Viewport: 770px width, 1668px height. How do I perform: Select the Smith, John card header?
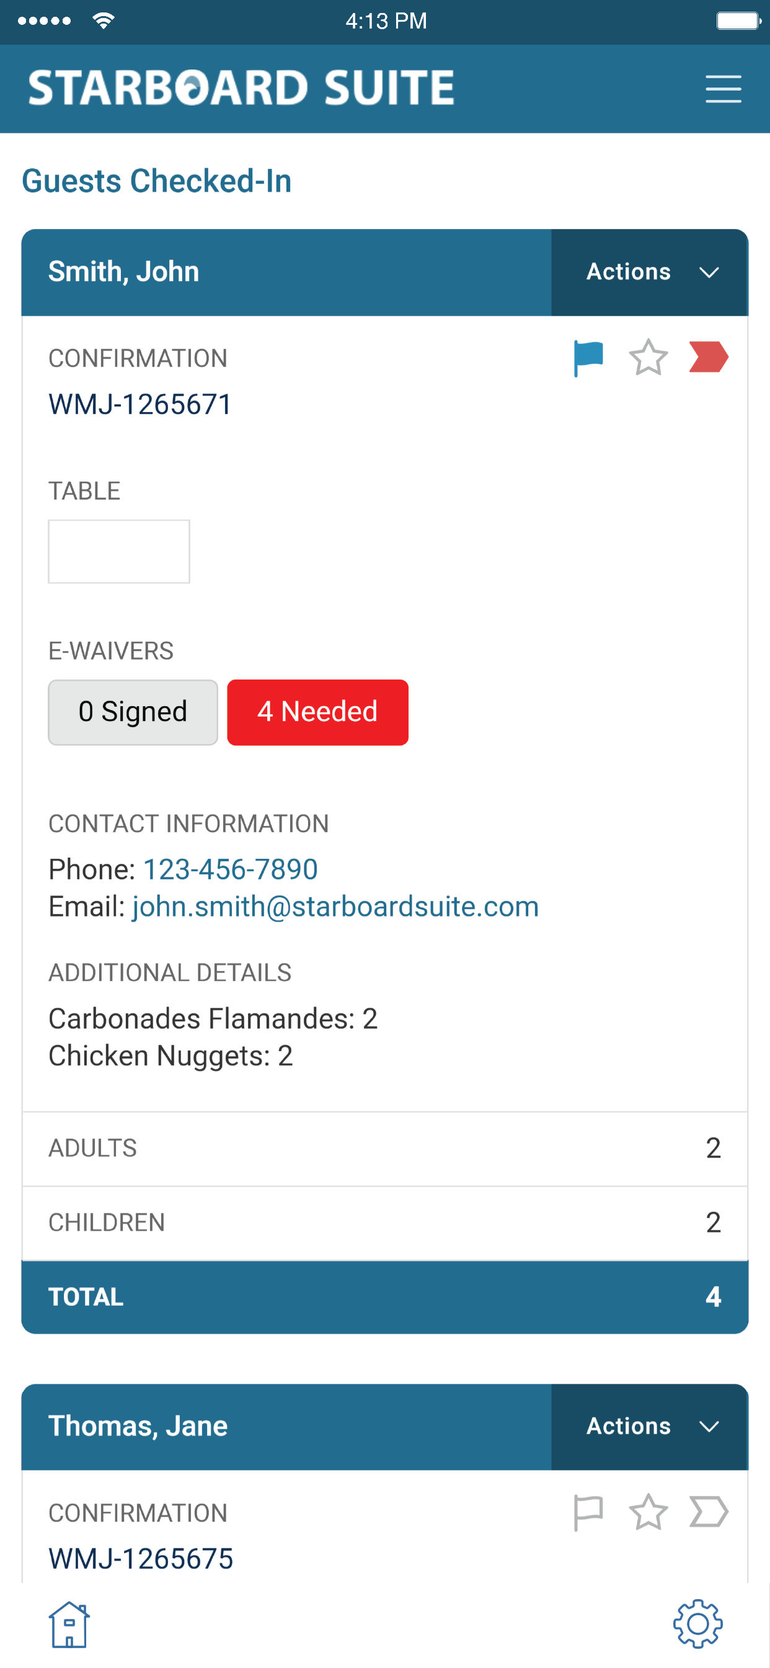pyautogui.click(x=286, y=272)
